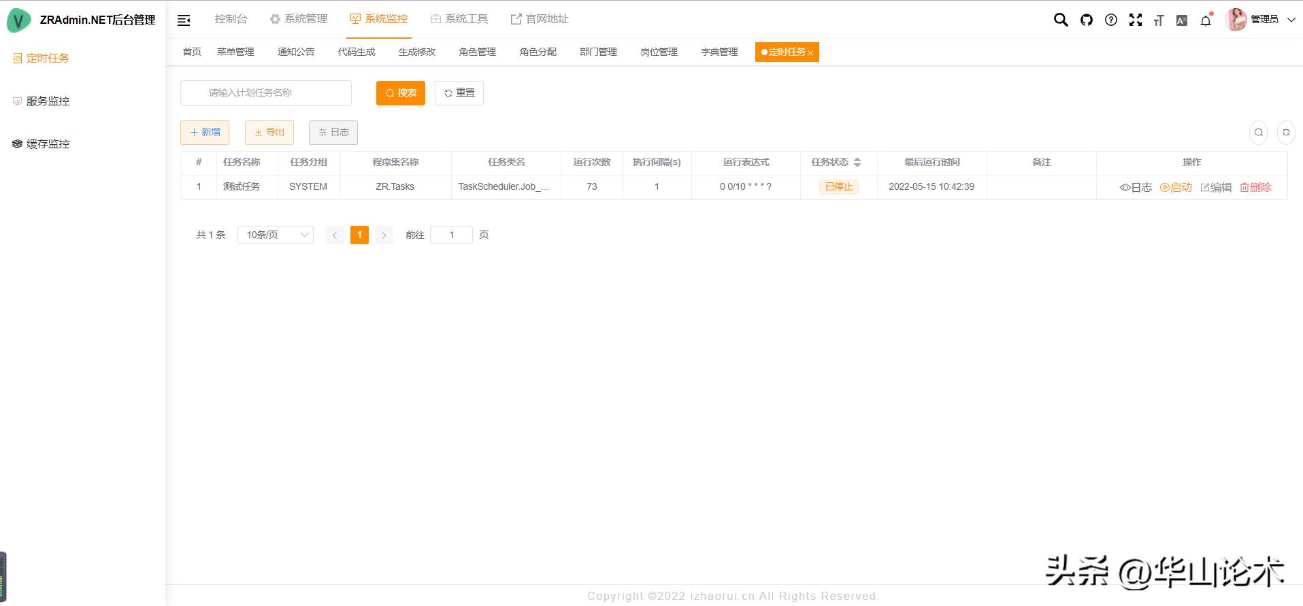Click the 0 0/10 * * * ? expression cell
Image resolution: width=1303 pixels, height=606 pixels.
(x=746, y=187)
